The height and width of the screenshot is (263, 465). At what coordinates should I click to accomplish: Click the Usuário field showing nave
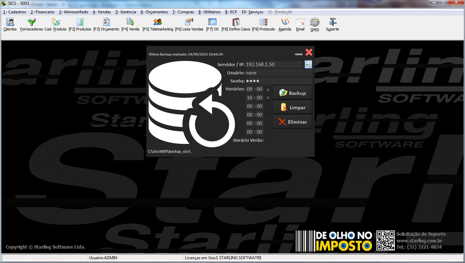tap(279, 73)
